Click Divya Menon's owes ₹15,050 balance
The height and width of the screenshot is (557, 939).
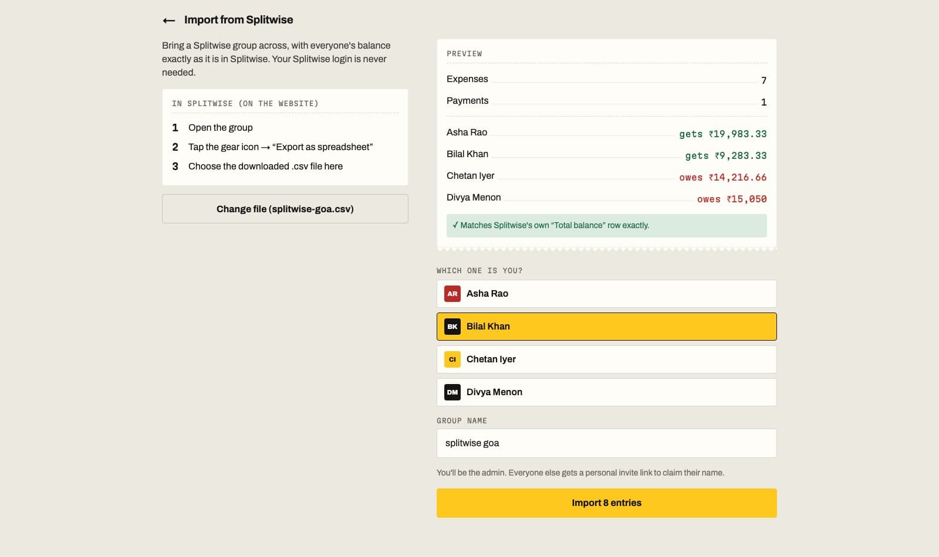(732, 199)
